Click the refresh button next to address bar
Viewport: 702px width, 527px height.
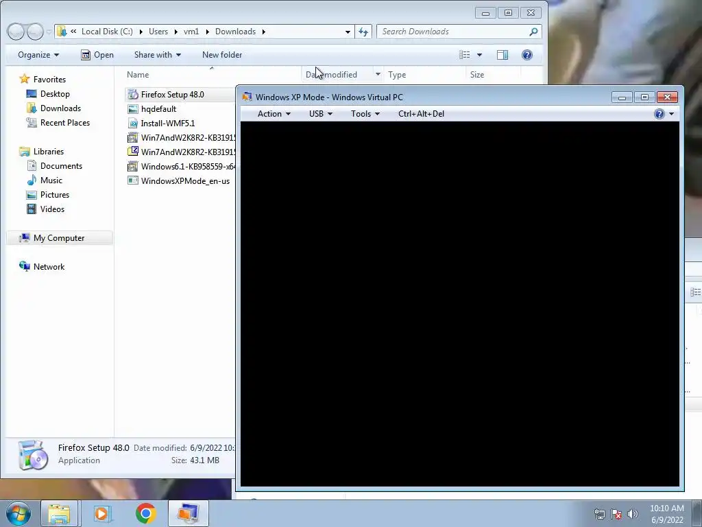click(x=363, y=32)
